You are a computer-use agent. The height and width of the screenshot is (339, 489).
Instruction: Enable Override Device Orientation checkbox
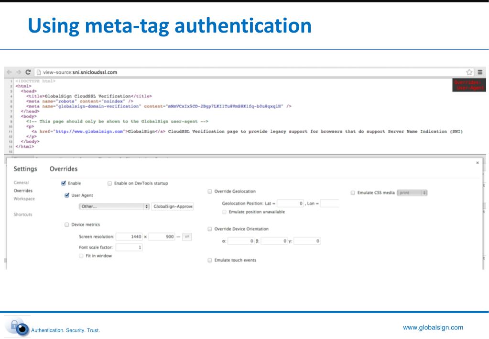point(210,229)
